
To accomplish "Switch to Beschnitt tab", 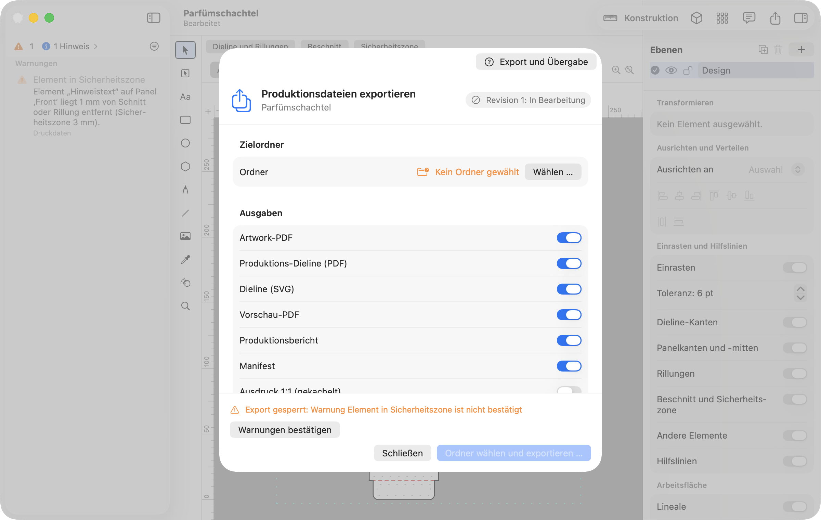I will 324,46.
